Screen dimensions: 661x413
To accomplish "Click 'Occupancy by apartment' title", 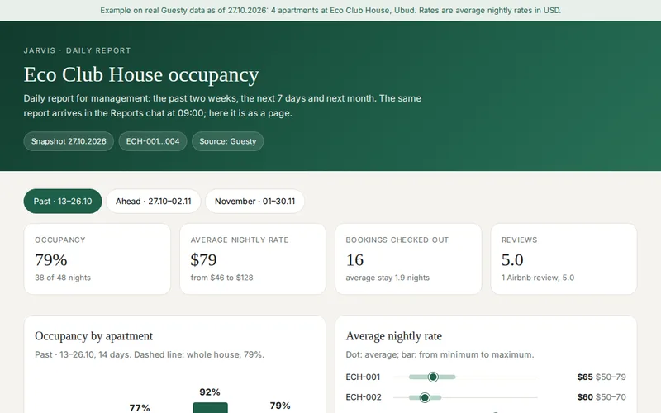I will [93, 336].
